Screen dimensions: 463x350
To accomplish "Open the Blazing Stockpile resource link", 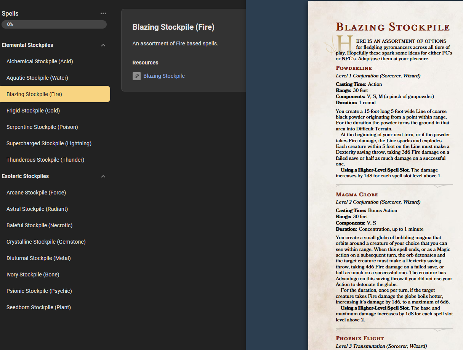I will pyautogui.click(x=164, y=76).
